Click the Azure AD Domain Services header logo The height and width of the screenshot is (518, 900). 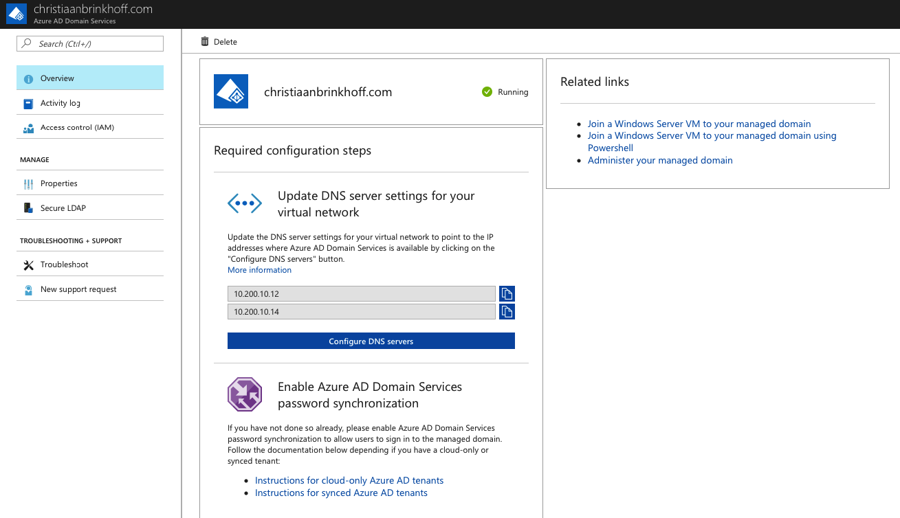click(17, 14)
